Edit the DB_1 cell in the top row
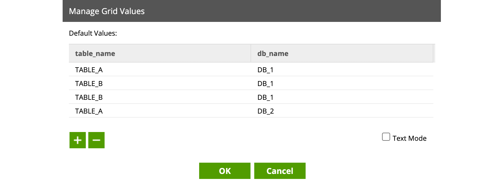Screen dimensions: 501x183 point(266,70)
